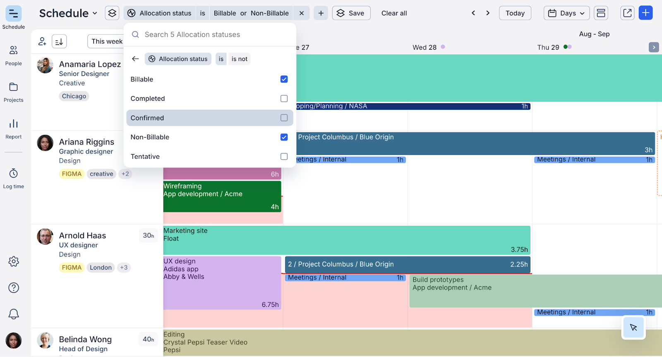This screenshot has height=357, width=662.
Task: Click Allocation status chip in popup
Action: (178, 59)
